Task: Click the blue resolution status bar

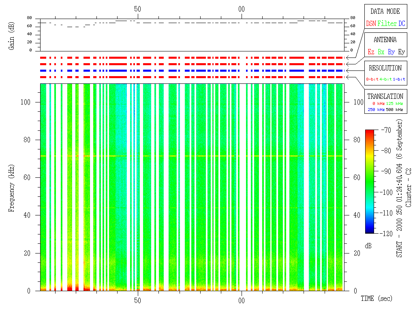Action: (x=190, y=70)
